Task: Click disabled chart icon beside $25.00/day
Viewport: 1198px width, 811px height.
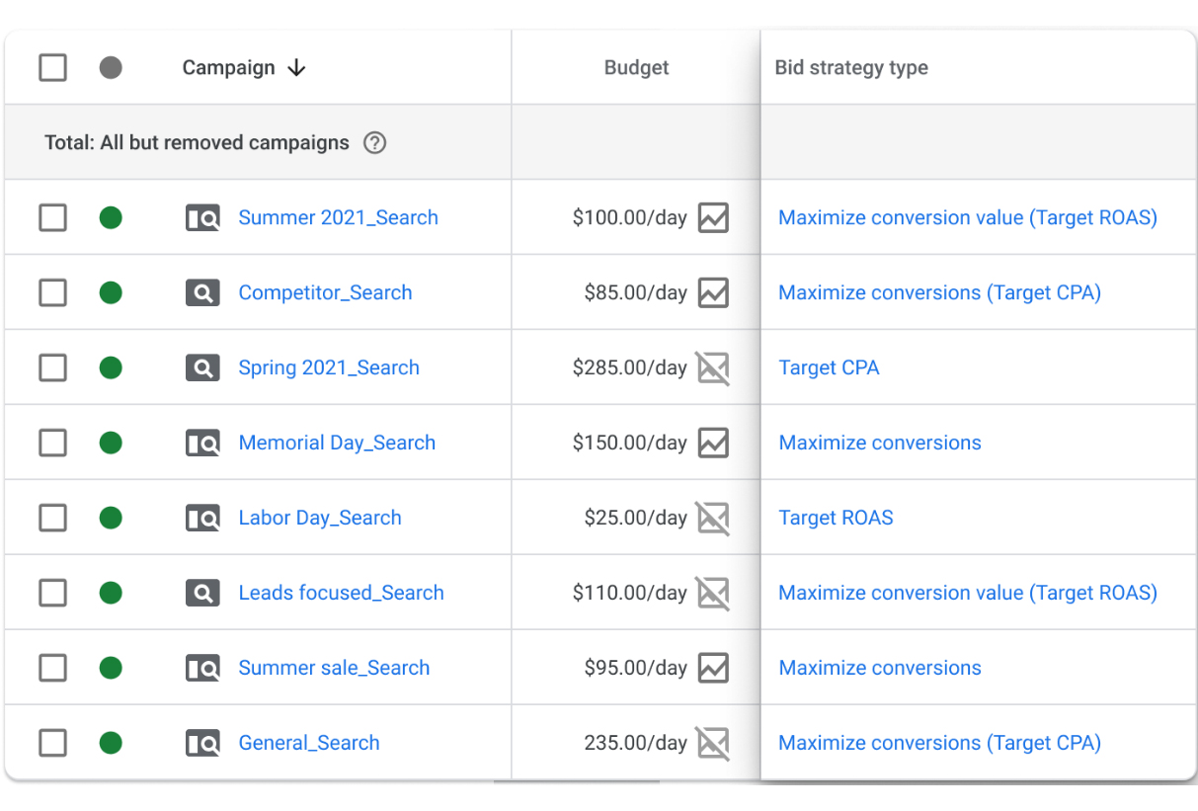Action: pyautogui.click(x=713, y=518)
